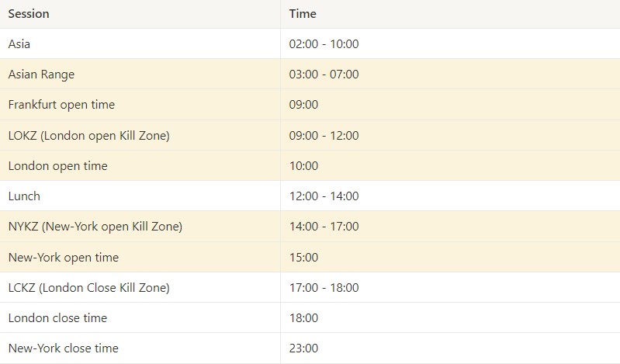This screenshot has width=620, height=364.
Task: Click the NYKZ New-York open Kill Zone cell
Action: (x=140, y=227)
